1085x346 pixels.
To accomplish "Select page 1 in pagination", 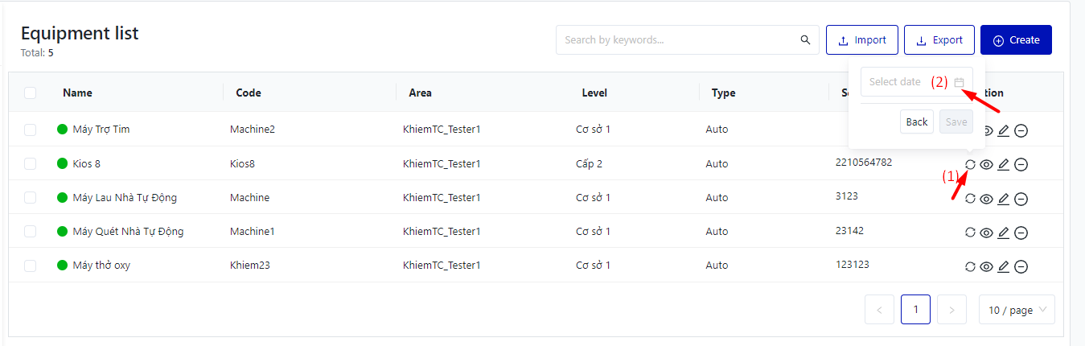I will (915, 310).
